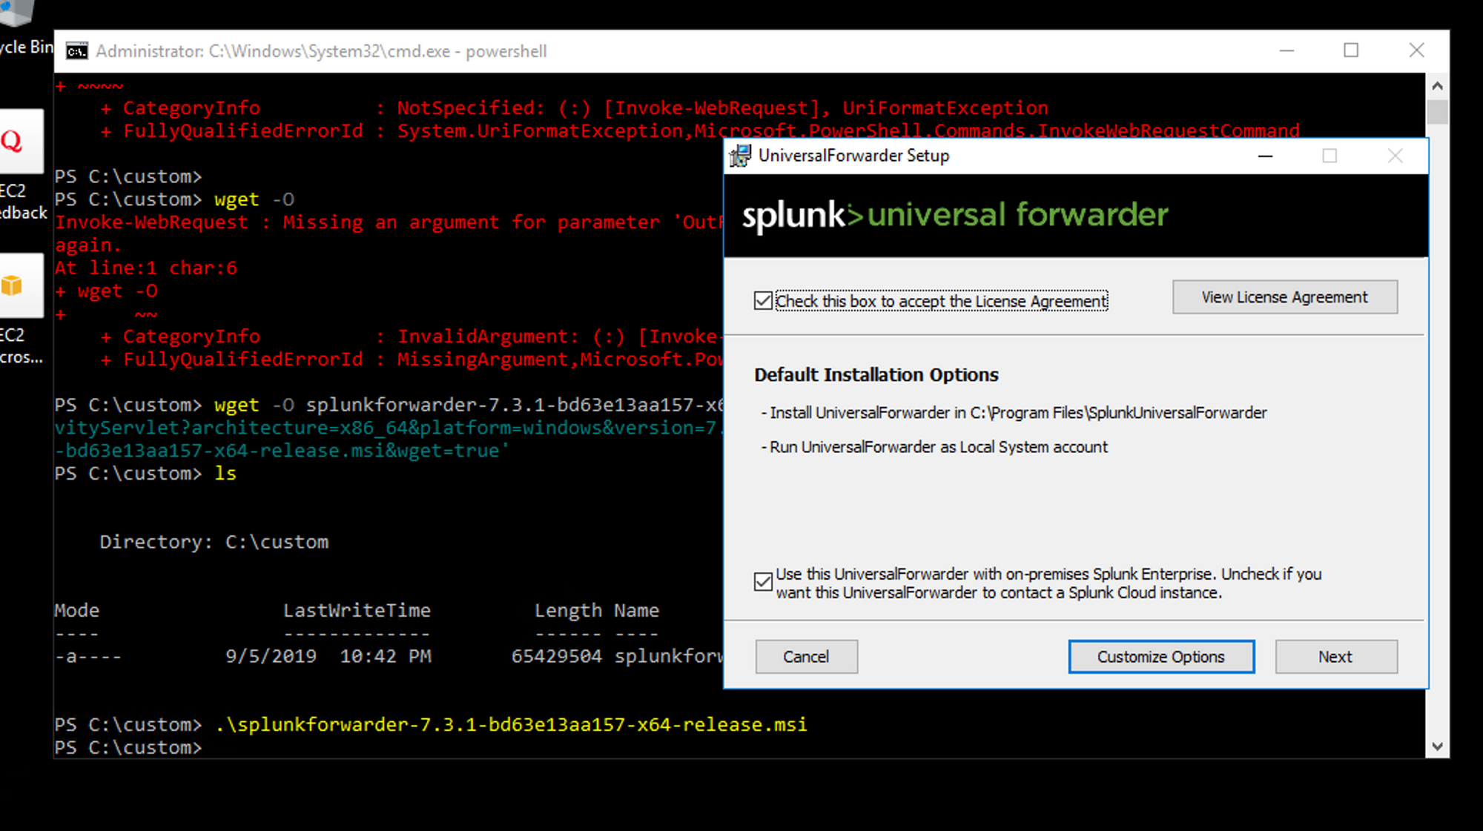The image size is (1483, 831).
Task: Click Next to continue installation
Action: click(1335, 656)
